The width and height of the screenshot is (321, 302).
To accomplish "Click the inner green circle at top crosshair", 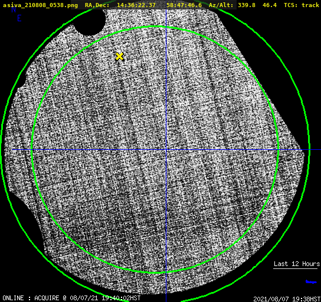I will pyautogui.click(x=166, y=27).
